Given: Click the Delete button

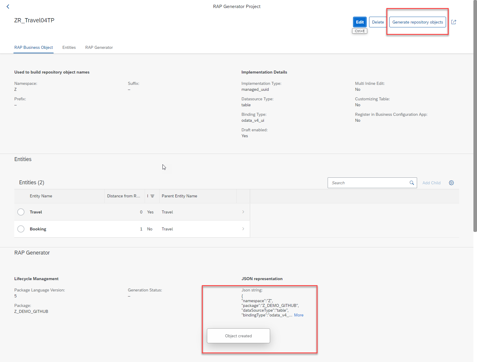Looking at the screenshot, I should pos(378,22).
